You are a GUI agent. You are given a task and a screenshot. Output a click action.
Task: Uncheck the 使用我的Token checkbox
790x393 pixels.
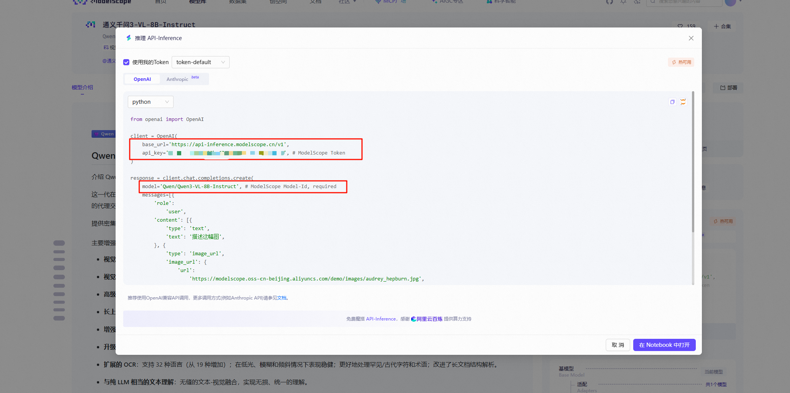click(x=126, y=62)
